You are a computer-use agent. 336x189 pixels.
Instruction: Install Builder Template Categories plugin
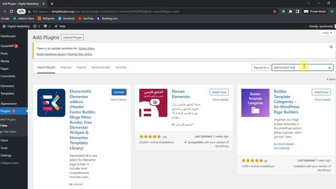point(321,92)
